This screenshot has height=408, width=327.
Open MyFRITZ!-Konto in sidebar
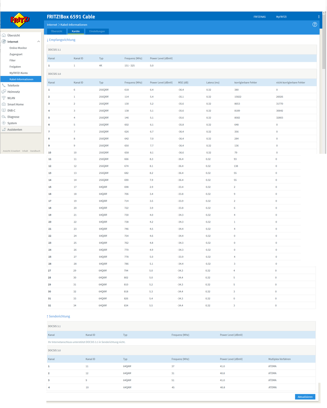(18, 73)
